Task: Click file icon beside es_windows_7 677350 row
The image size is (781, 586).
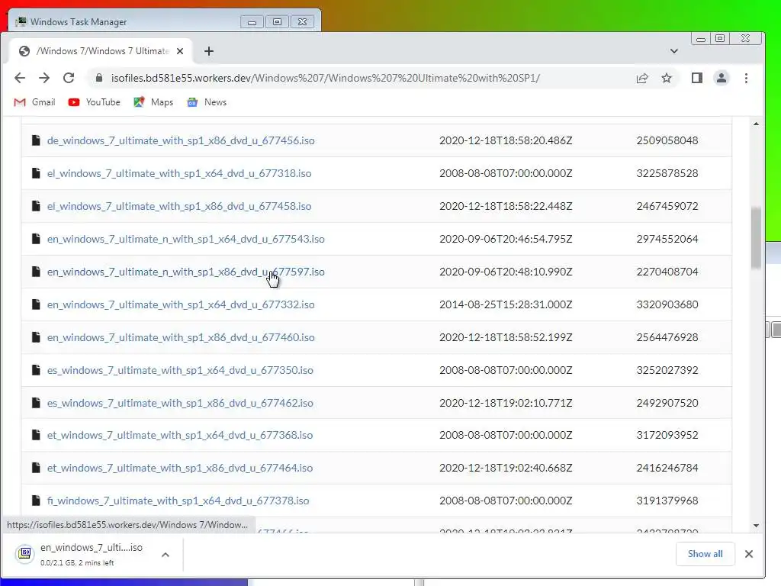Action: (x=36, y=370)
